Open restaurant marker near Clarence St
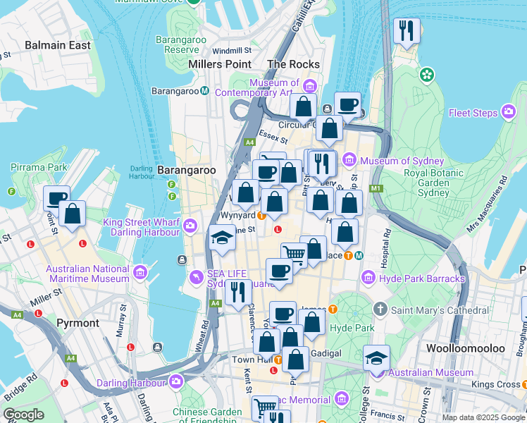 point(238,293)
